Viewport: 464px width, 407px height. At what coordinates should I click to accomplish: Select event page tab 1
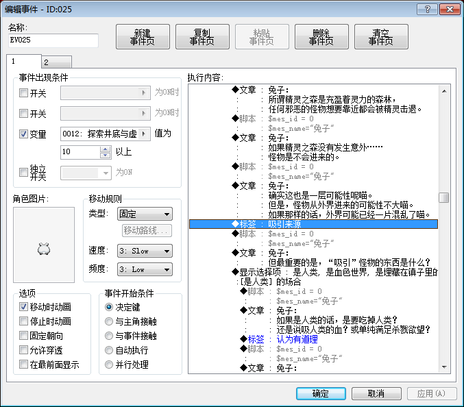coord(24,61)
